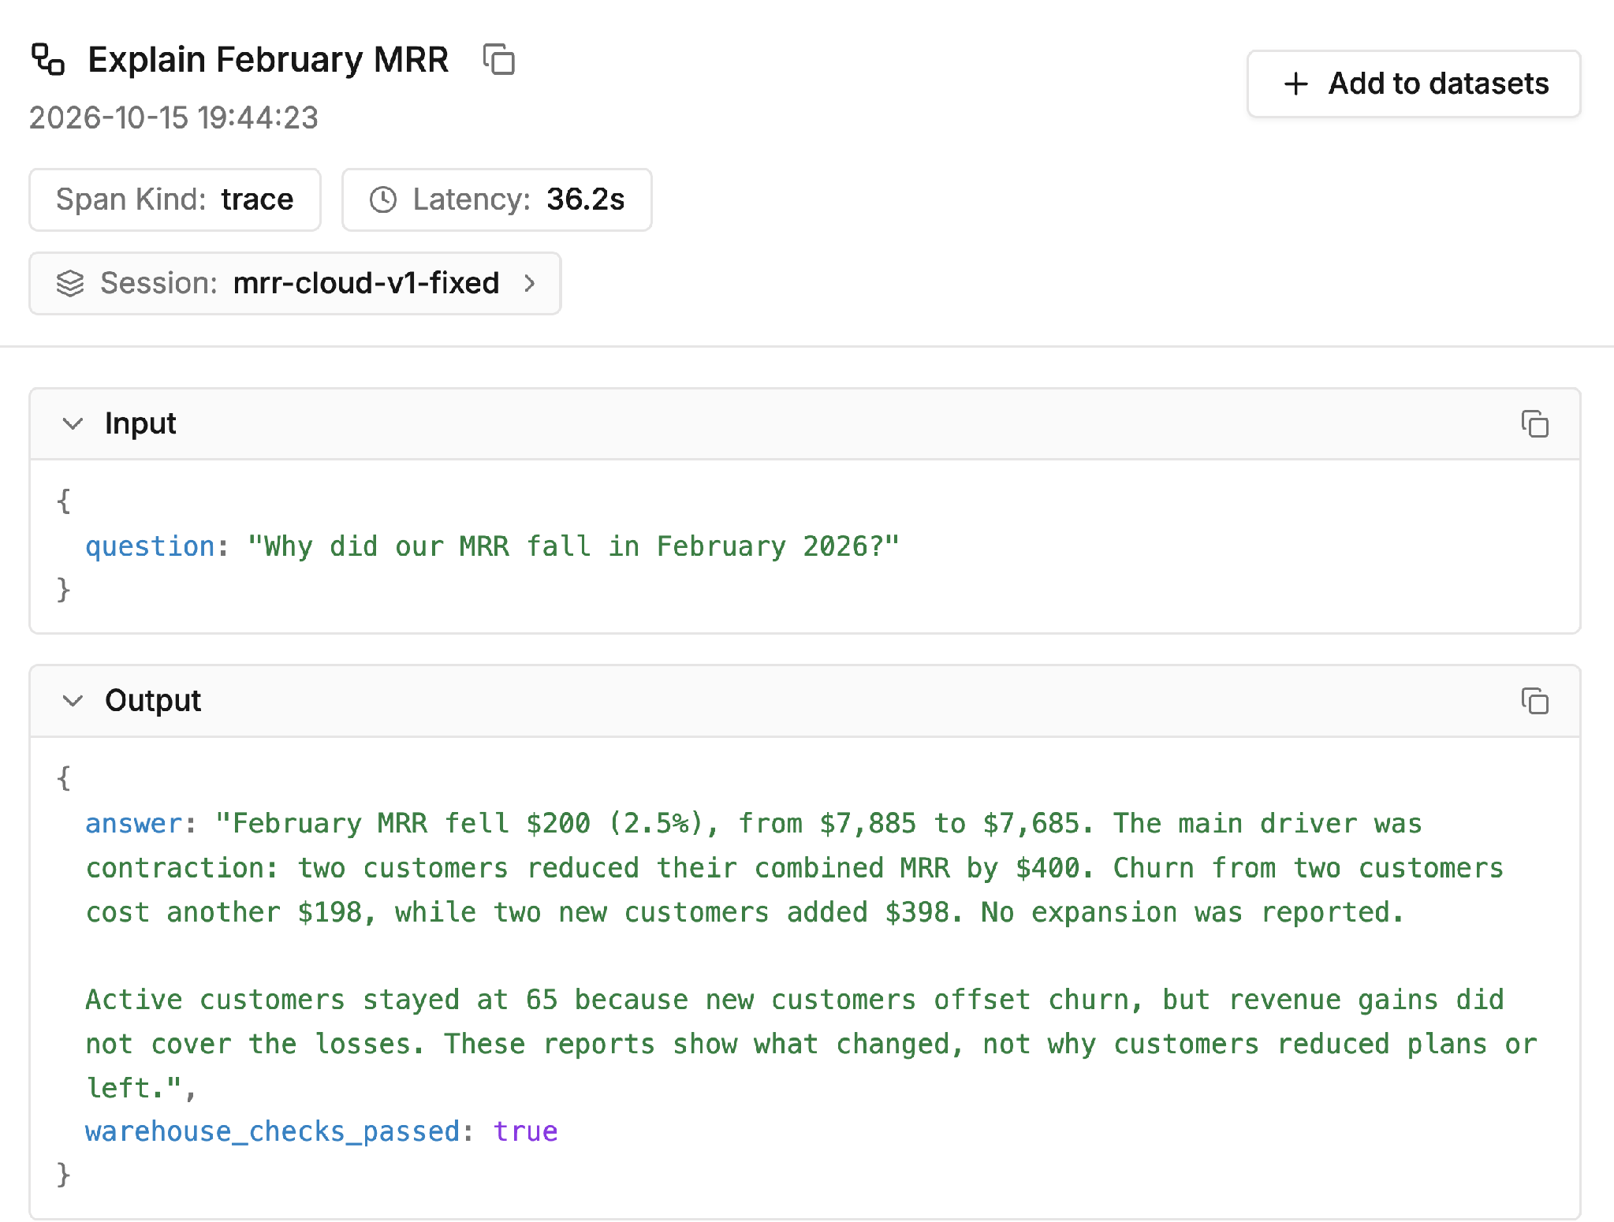Click the Latency 36.2s badge
The height and width of the screenshot is (1222, 1614).
pyautogui.click(x=497, y=199)
